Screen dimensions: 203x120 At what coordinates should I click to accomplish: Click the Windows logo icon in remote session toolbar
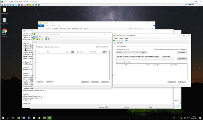(x=13, y=5)
